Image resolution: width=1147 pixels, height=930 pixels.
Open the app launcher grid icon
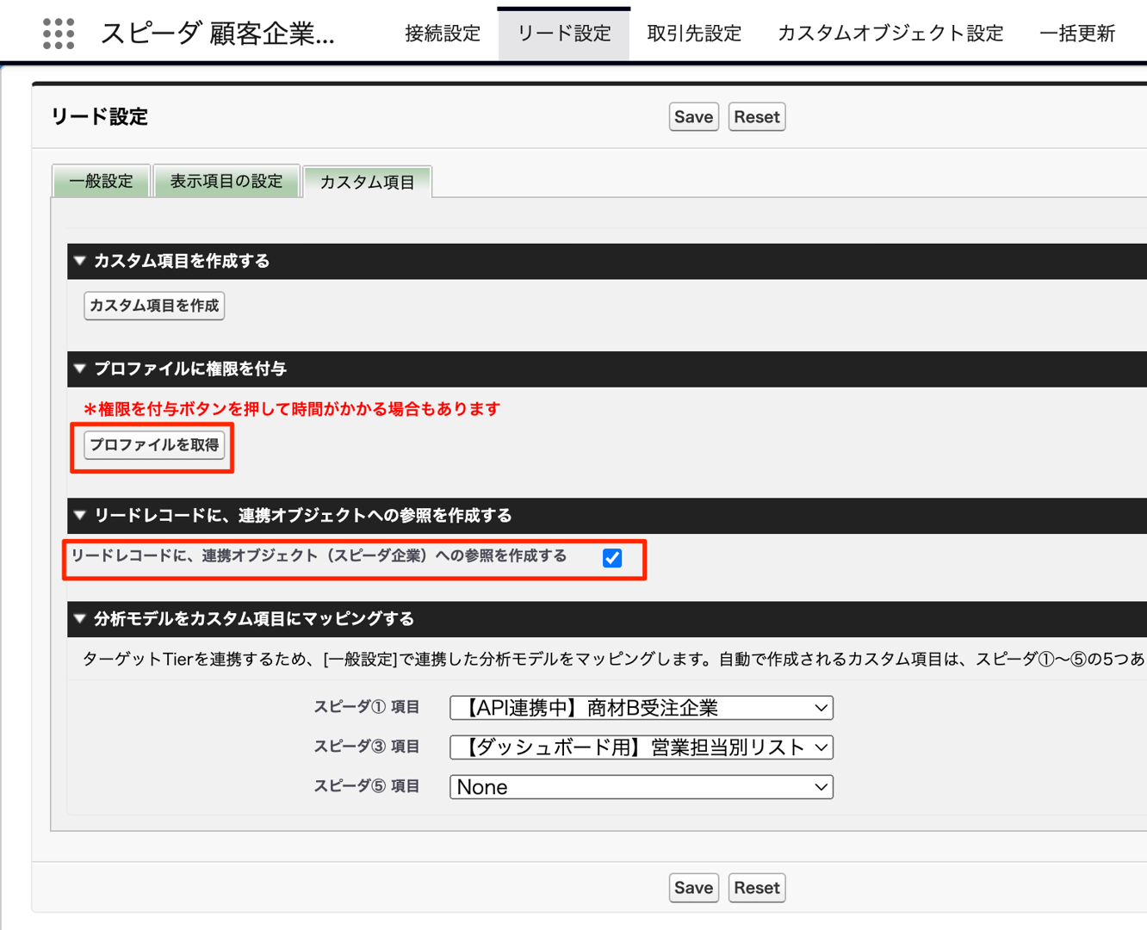tap(57, 32)
